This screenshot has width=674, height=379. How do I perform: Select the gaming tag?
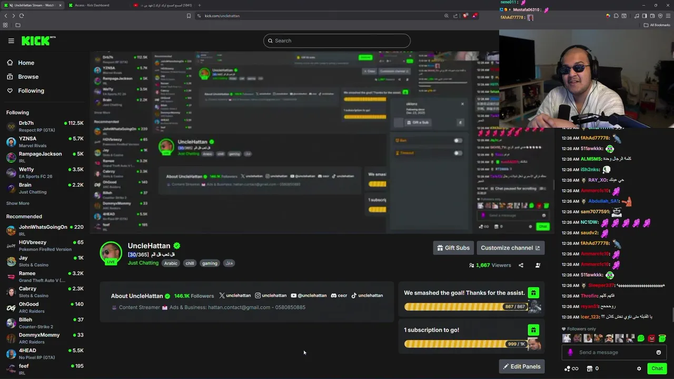(210, 263)
